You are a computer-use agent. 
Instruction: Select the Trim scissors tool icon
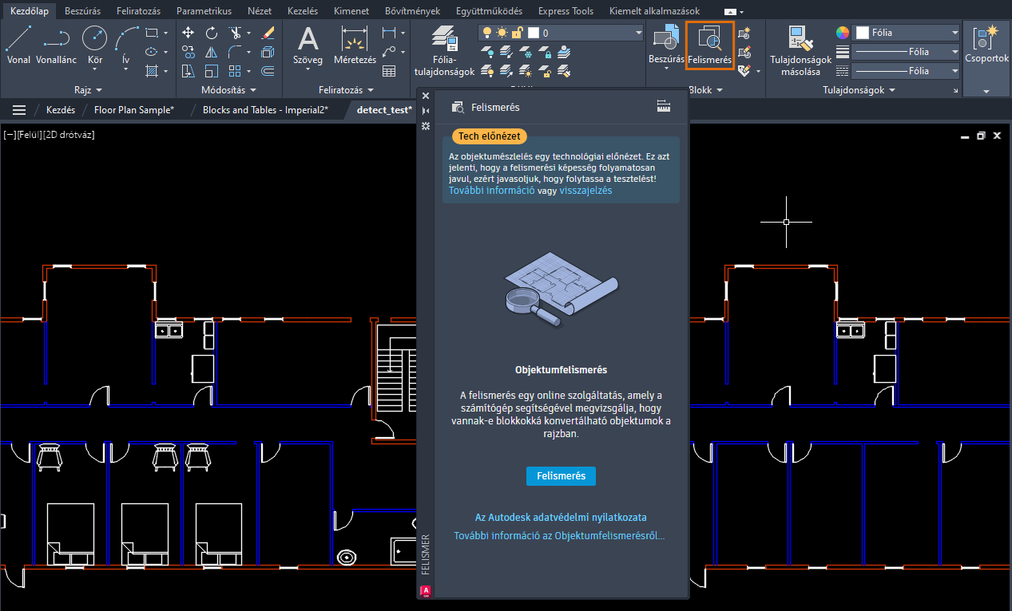tap(235, 33)
